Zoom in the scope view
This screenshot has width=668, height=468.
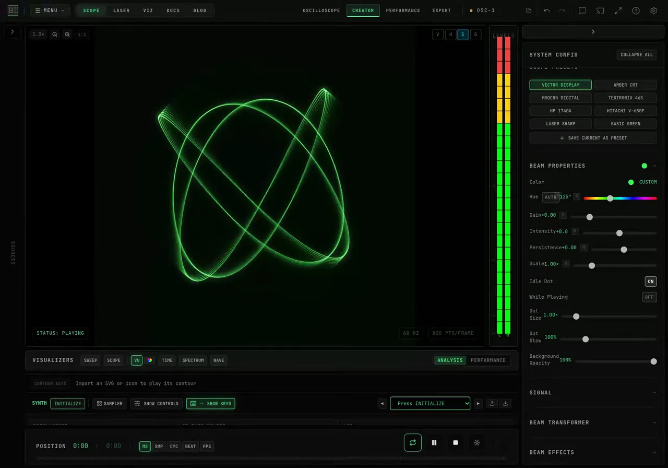pos(67,34)
